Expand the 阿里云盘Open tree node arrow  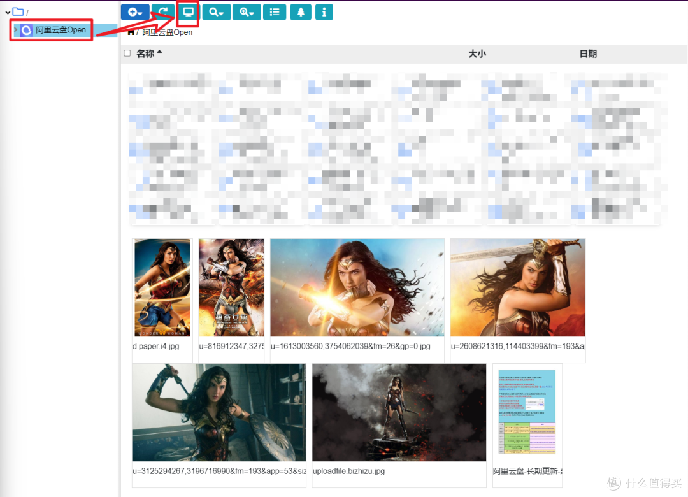(x=16, y=30)
